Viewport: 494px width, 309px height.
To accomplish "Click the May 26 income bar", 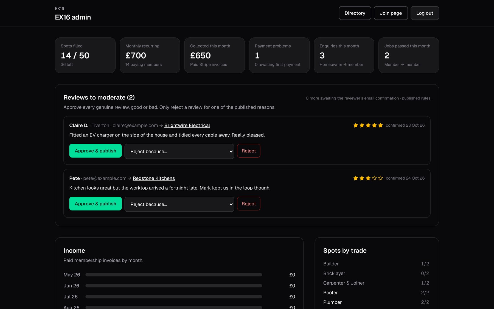I will click(x=174, y=275).
